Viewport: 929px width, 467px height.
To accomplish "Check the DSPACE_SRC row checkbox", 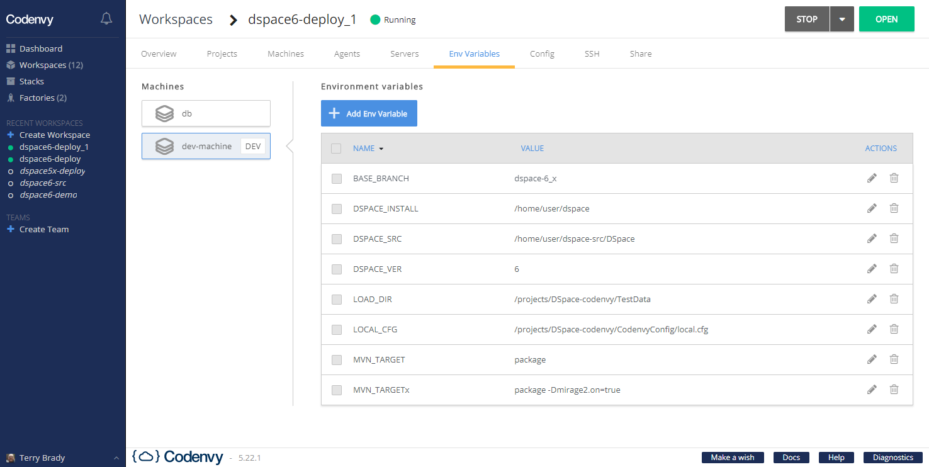I will coord(337,239).
